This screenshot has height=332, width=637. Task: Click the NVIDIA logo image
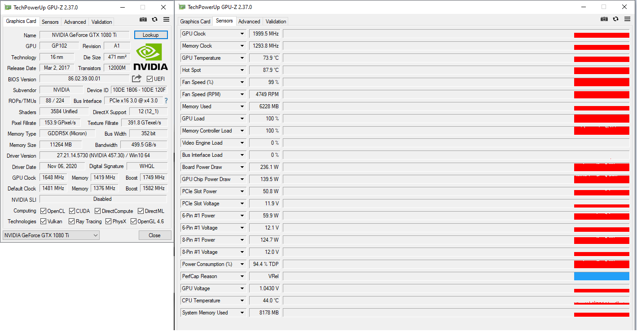pos(150,57)
